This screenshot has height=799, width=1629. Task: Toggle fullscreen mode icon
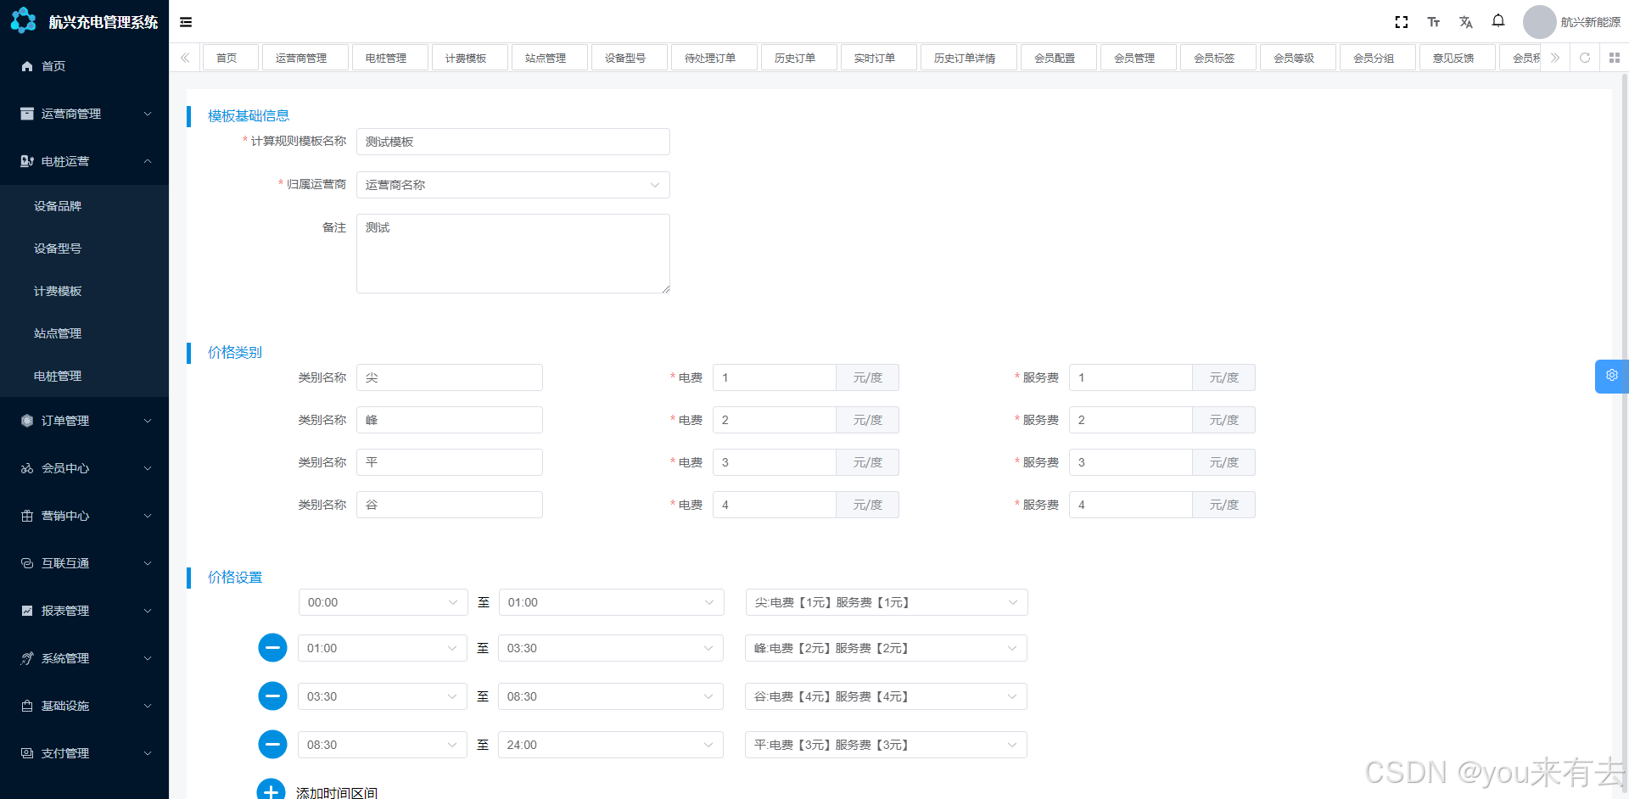click(x=1401, y=22)
